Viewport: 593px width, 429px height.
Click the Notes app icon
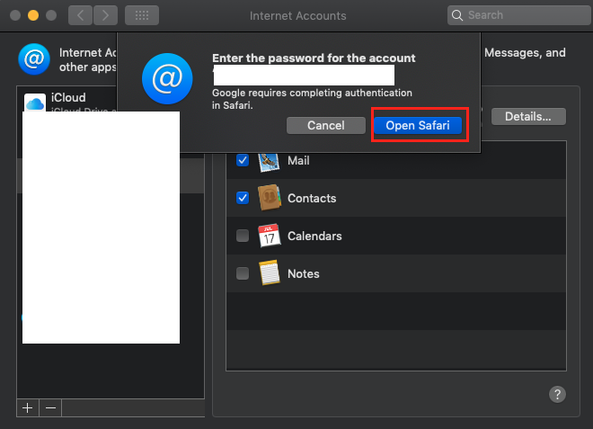tap(270, 273)
